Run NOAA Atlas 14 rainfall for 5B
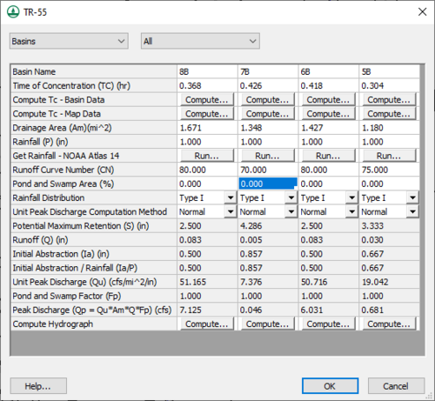Image resolution: width=435 pixels, height=401 pixels. pos(389,156)
